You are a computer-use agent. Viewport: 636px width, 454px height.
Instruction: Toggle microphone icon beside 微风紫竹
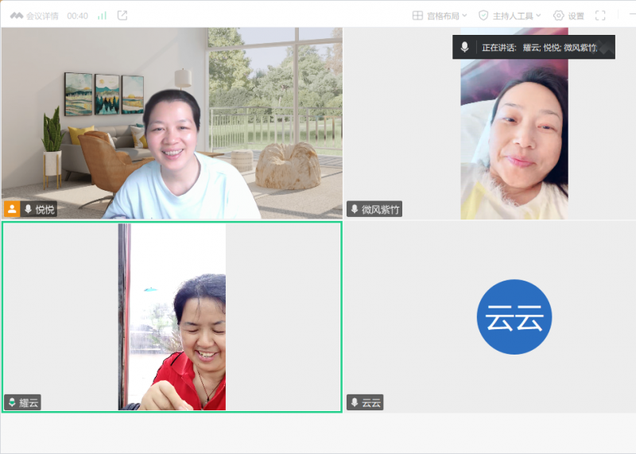coord(355,209)
